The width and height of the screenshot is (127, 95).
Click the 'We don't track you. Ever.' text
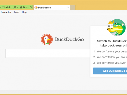pos(112,63)
